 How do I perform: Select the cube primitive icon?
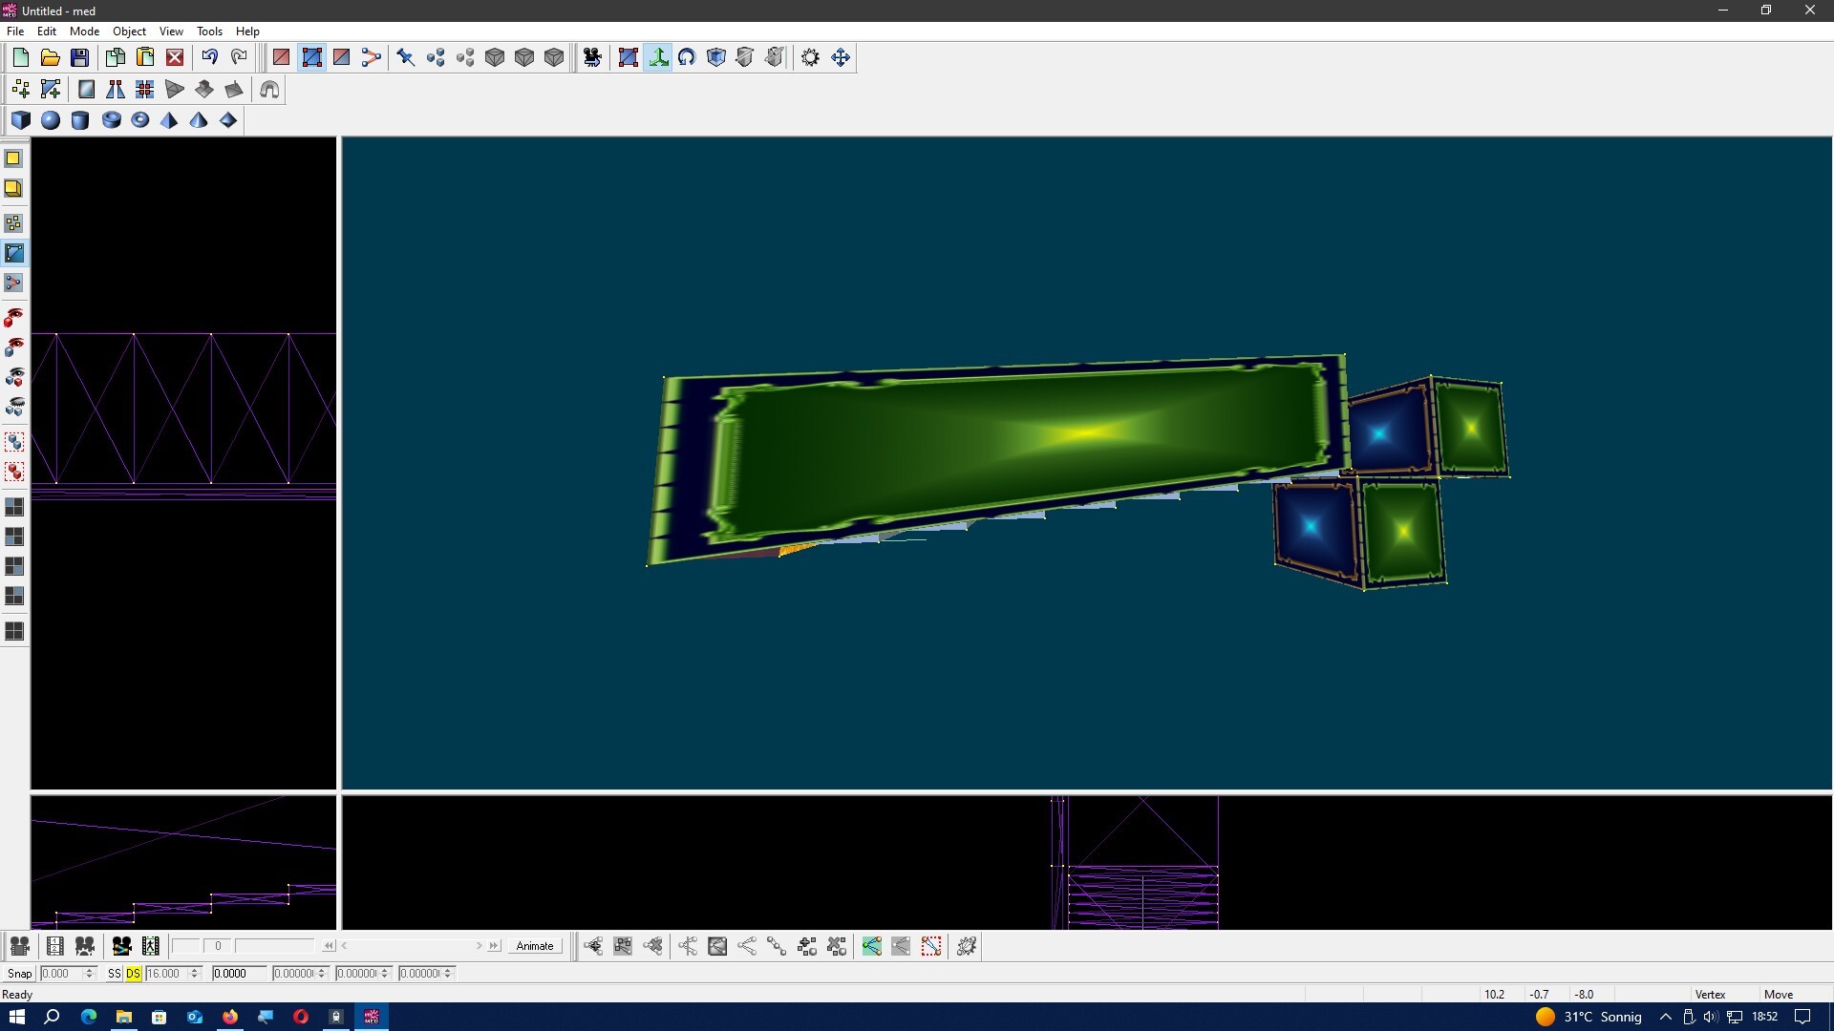click(x=21, y=120)
